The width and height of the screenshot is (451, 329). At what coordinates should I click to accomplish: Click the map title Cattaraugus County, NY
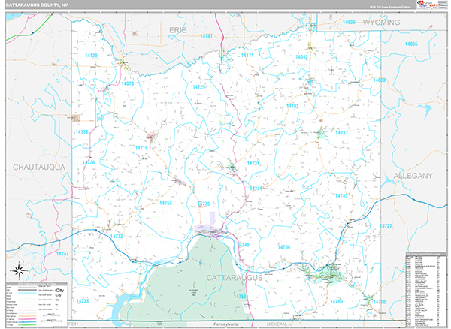click(43, 6)
